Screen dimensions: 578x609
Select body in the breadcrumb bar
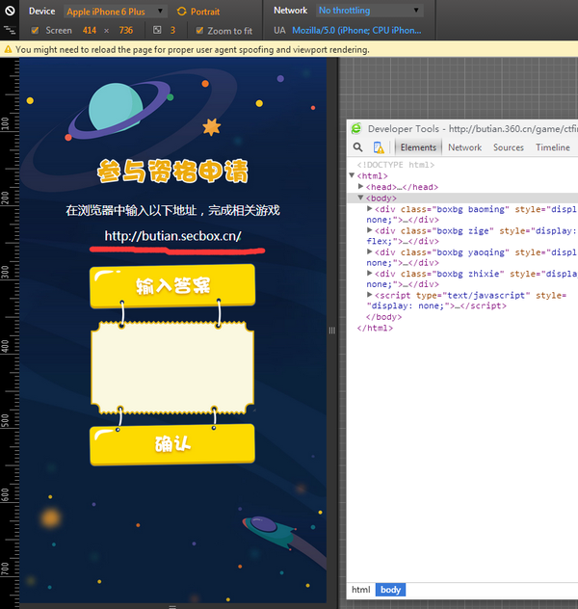[390, 590]
